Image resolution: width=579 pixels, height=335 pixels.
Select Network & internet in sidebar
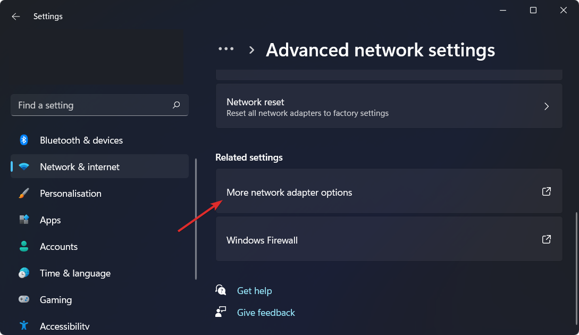click(80, 167)
